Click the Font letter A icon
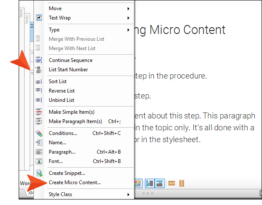262x205 pixels. [x=39, y=161]
